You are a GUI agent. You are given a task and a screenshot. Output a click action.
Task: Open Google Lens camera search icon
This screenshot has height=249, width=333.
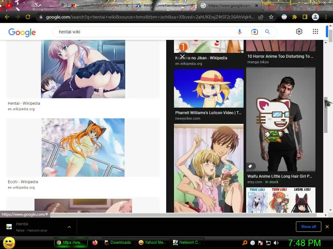pos(254,32)
